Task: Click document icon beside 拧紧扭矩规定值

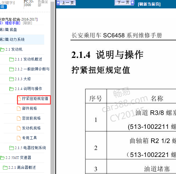Action: click(x=19, y=99)
